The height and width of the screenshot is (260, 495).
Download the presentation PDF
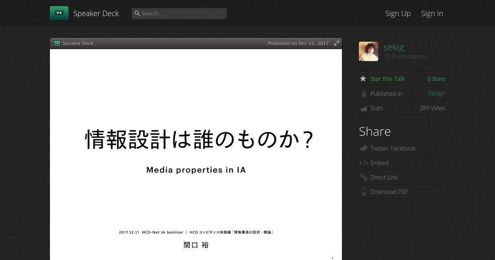[x=389, y=192]
